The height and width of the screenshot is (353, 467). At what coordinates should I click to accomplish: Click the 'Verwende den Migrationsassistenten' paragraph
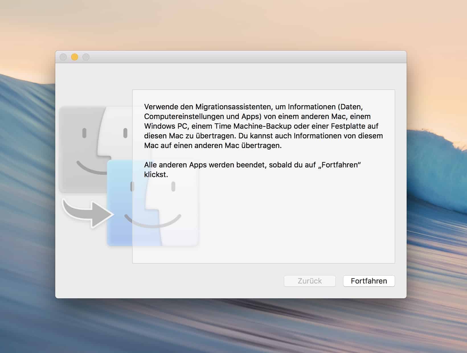coord(263,126)
